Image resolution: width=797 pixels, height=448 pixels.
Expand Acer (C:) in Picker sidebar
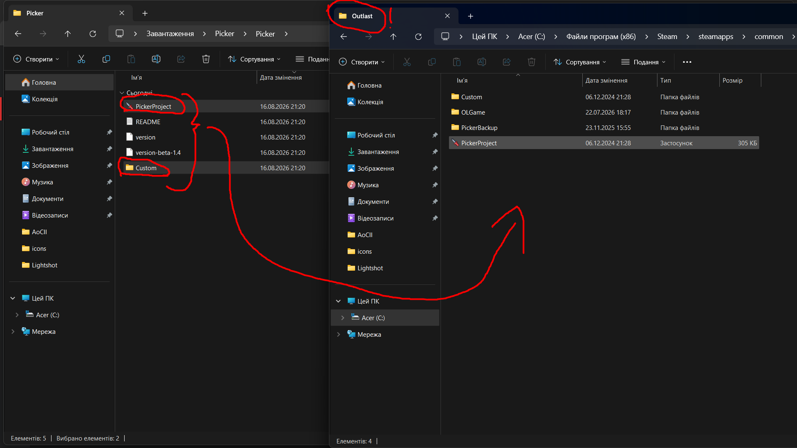pos(17,315)
